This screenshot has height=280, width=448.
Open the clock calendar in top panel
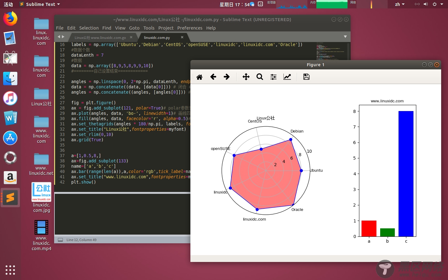tap(235, 4)
